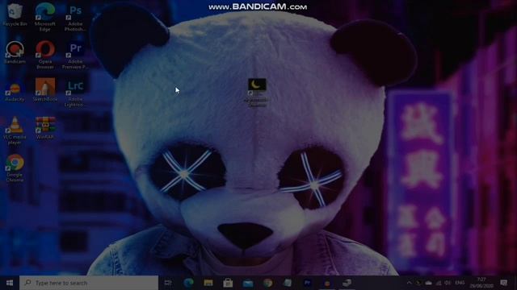
Task: Open Google Chrome from the taskbar
Action: [267, 283]
